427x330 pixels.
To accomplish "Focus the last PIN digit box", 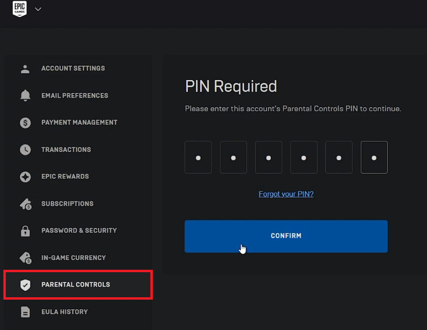I will (x=374, y=158).
